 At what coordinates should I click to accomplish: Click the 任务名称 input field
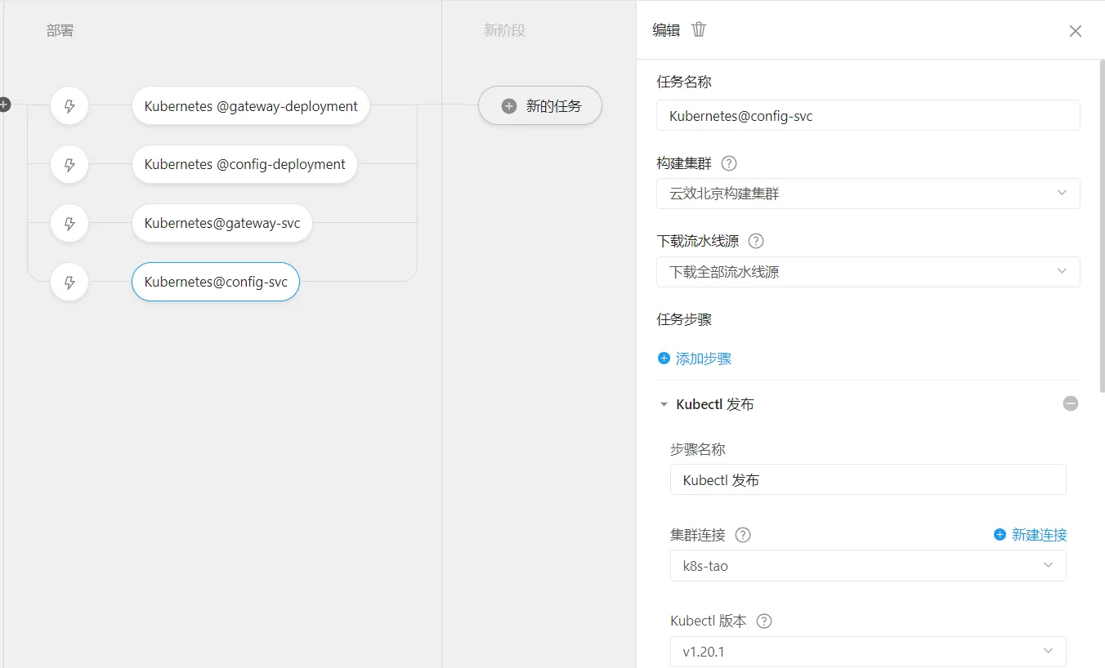868,115
